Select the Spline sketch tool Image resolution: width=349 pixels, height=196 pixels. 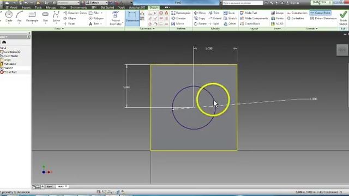pos(56,17)
